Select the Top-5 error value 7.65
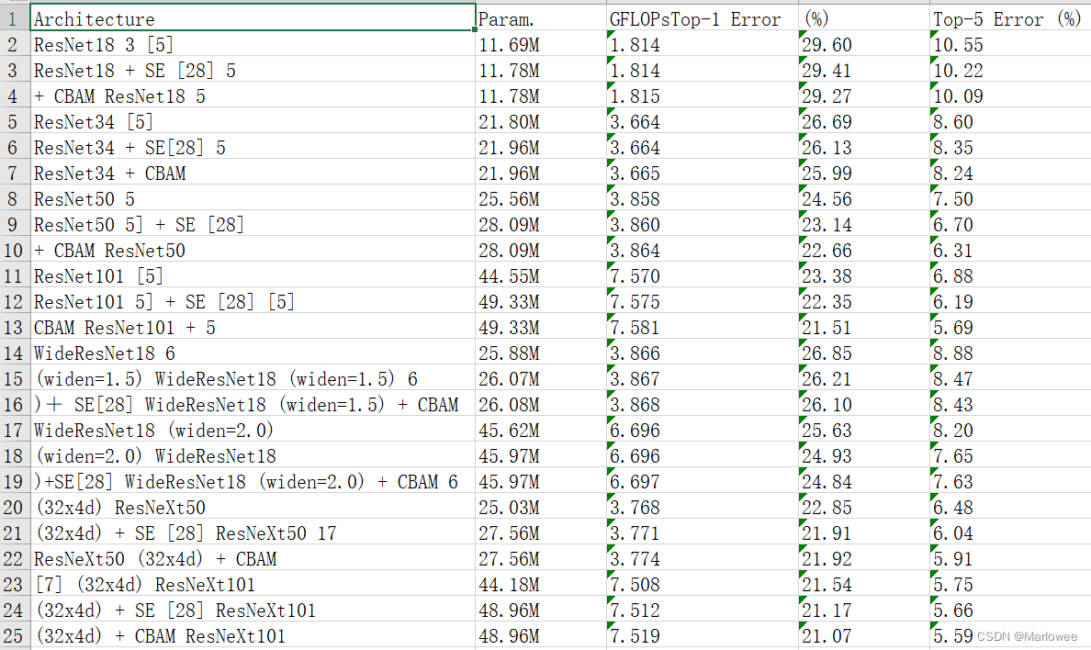This screenshot has width=1091, height=650. (x=1010, y=456)
